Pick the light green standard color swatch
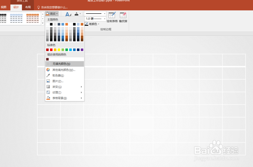The image size is (253, 167). [x=63, y=50]
